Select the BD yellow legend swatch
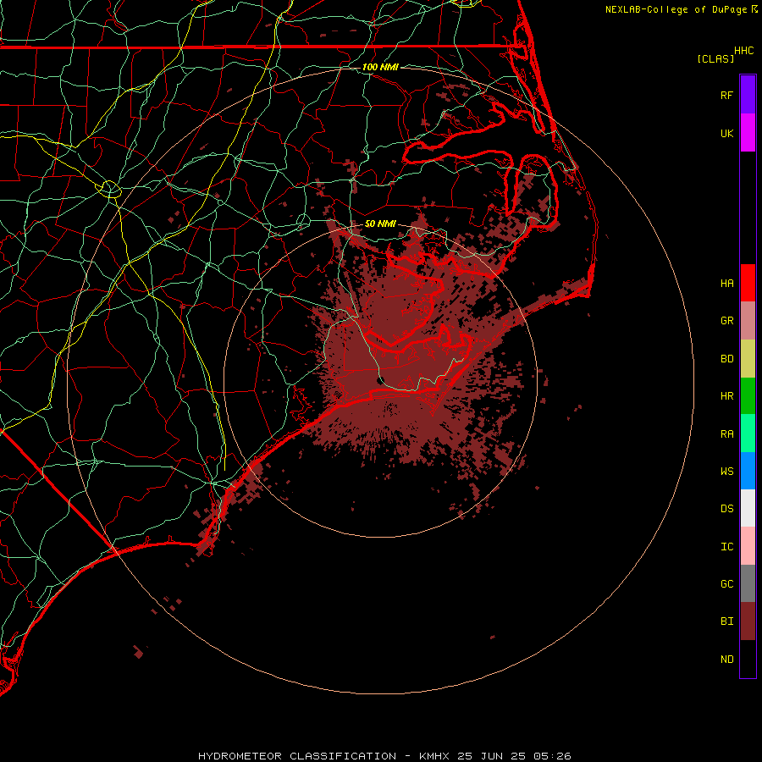762x762 pixels. click(748, 359)
